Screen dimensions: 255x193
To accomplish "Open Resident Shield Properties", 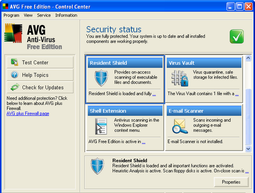I will click(231, 182).
